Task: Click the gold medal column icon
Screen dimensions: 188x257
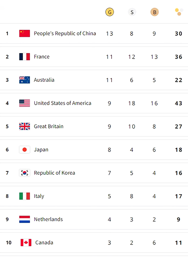Action: tap(109, 12)
